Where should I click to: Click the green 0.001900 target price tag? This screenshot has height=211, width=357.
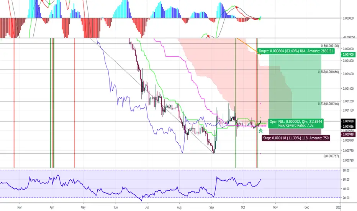coord(348,54)
